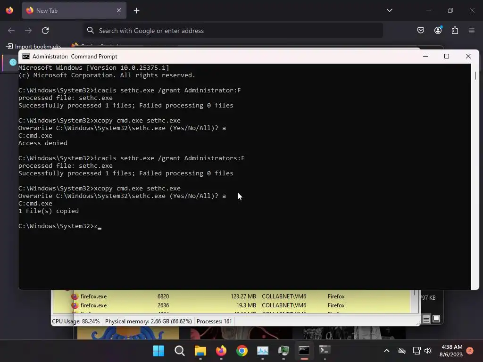Open a new Firefox tab with plus button
Image resolution: width=483 pixels, height=362 pixels.
(136, 11)
